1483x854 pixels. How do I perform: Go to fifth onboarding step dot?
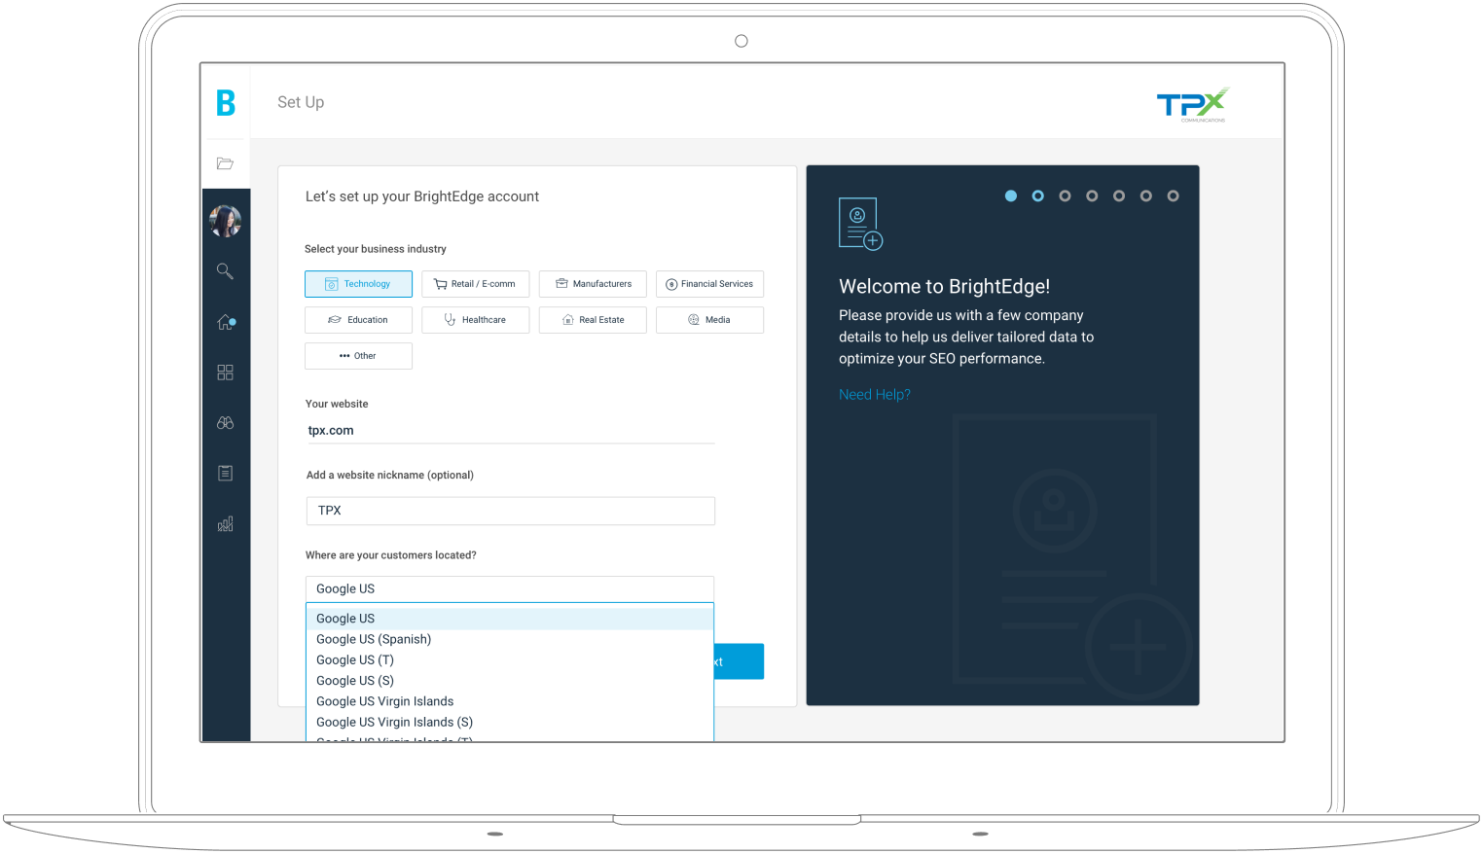[1119, 196]
